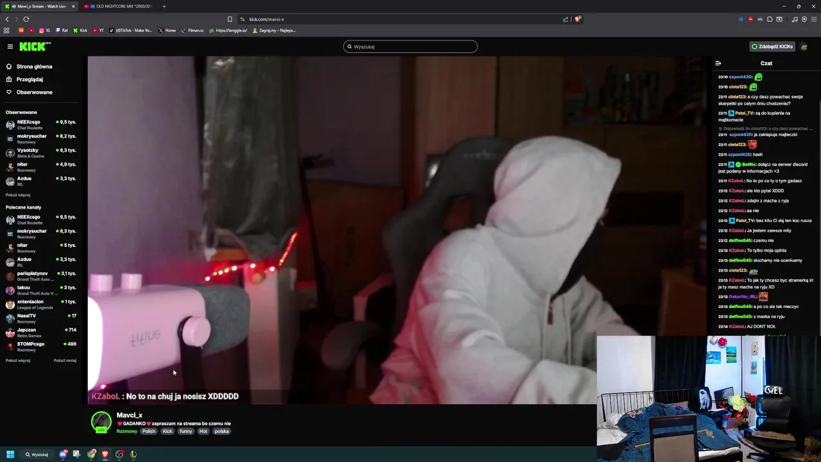Click the music note media control icon
The height and width of the screenshot is (462, 821).
(795, 19)
